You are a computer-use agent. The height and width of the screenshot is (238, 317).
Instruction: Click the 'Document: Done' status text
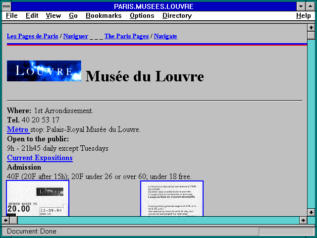(32, 232)
